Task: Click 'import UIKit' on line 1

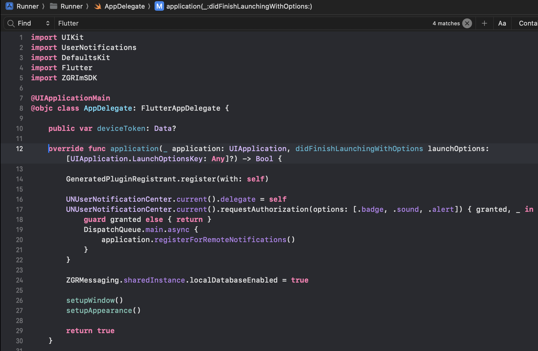Action: click(57, 37)
